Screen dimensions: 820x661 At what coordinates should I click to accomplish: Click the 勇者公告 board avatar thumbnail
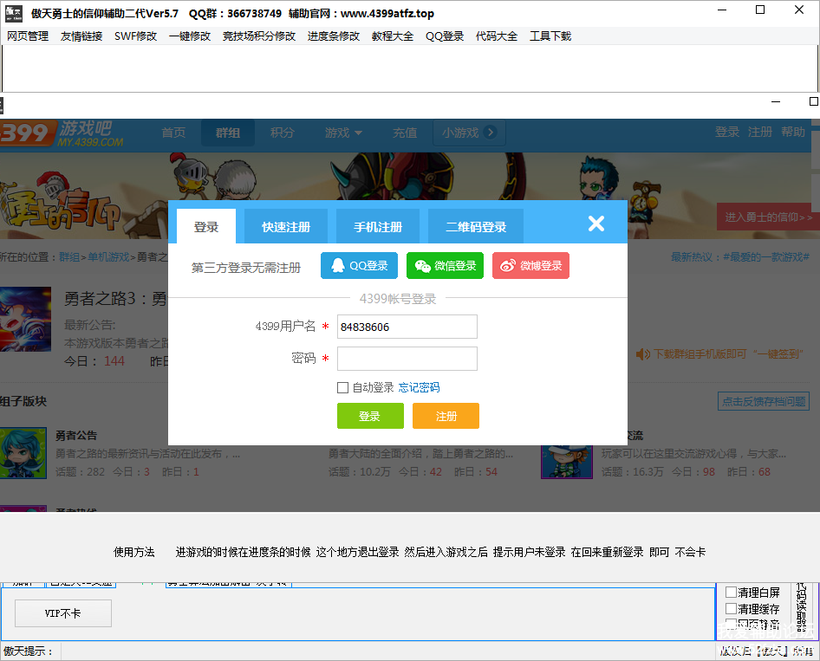(x=23, y=453)
